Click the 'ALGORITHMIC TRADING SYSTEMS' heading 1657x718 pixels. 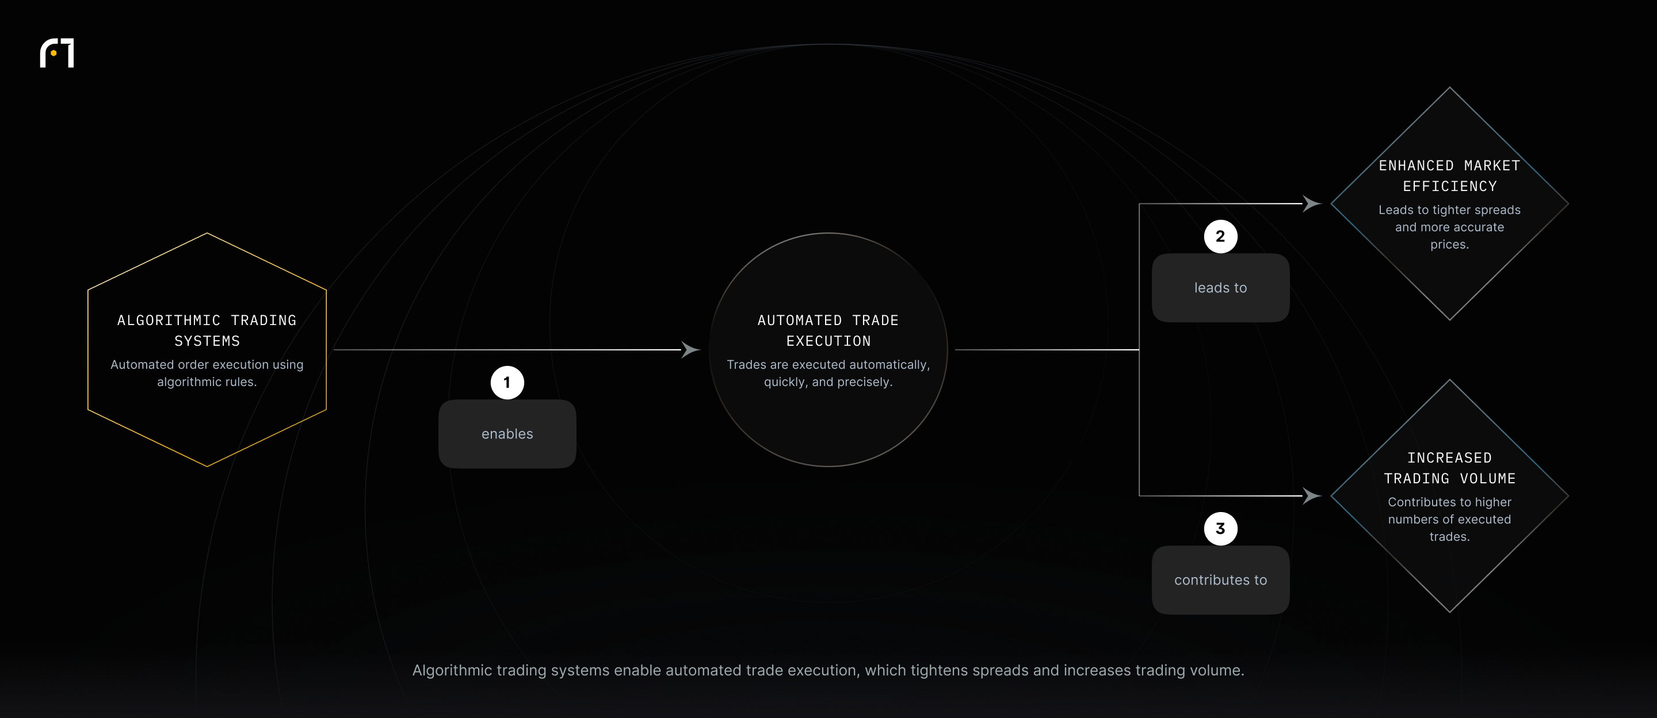(207, 330)
